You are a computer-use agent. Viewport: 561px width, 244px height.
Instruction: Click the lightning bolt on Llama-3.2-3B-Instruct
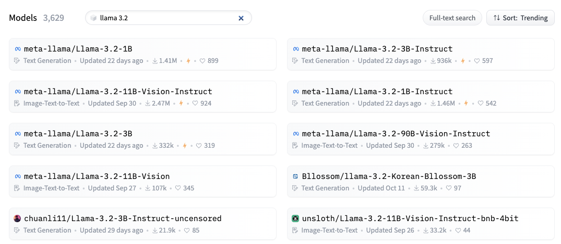pos(462,61)
